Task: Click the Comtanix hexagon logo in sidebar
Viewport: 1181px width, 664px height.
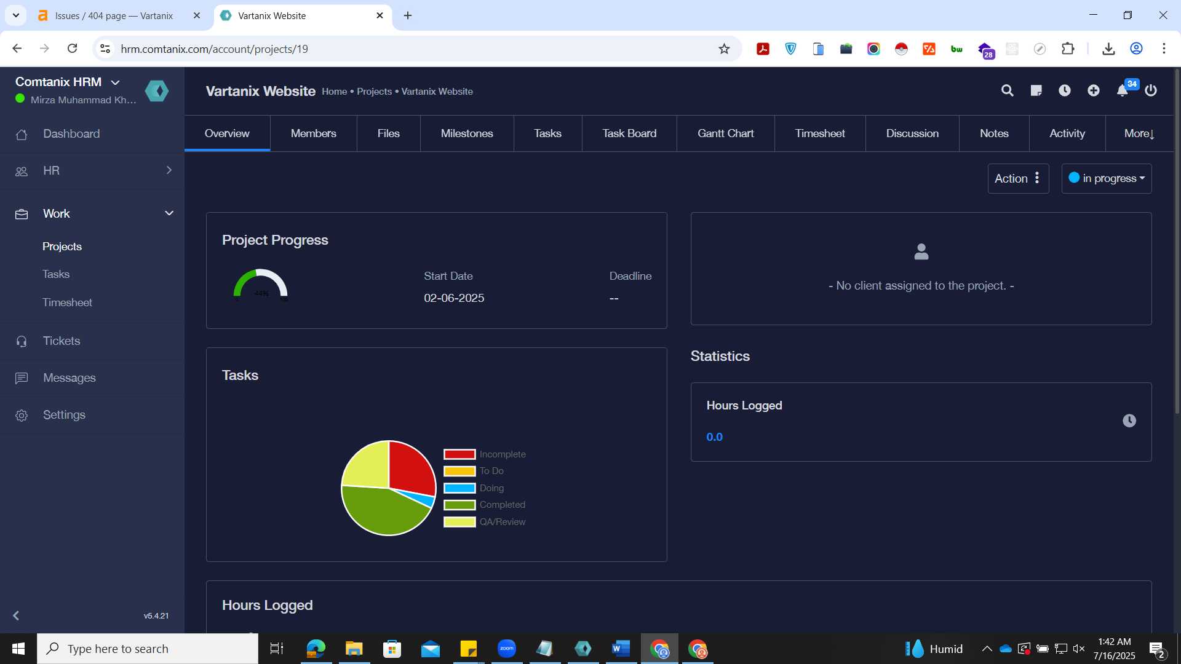Action: pos(157,91)
